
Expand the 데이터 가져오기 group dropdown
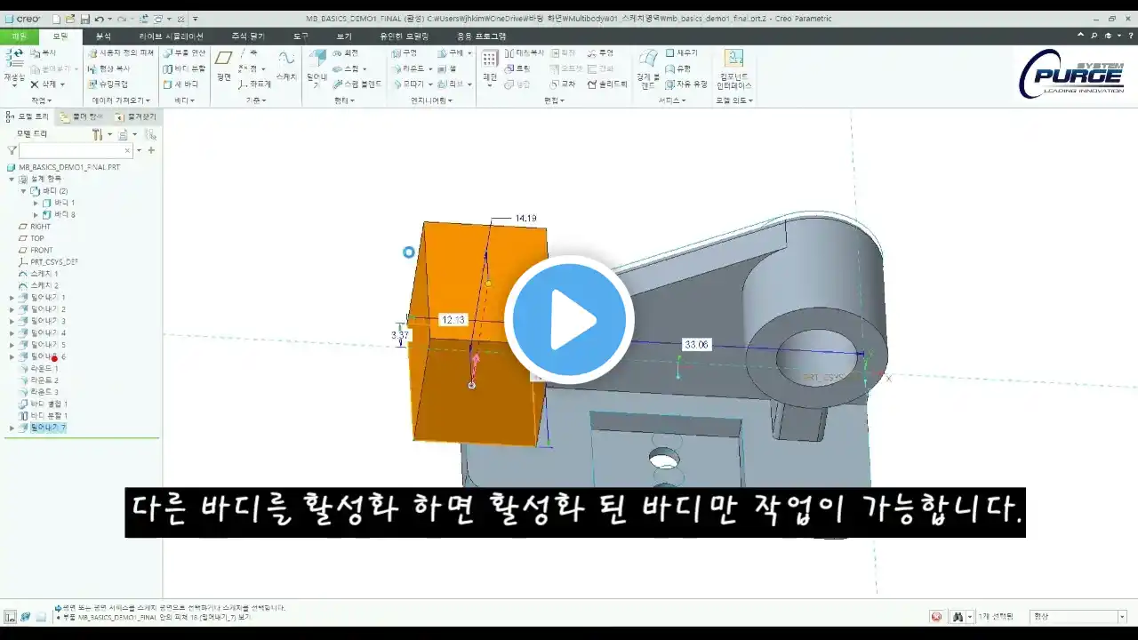(x=120, y=100)
